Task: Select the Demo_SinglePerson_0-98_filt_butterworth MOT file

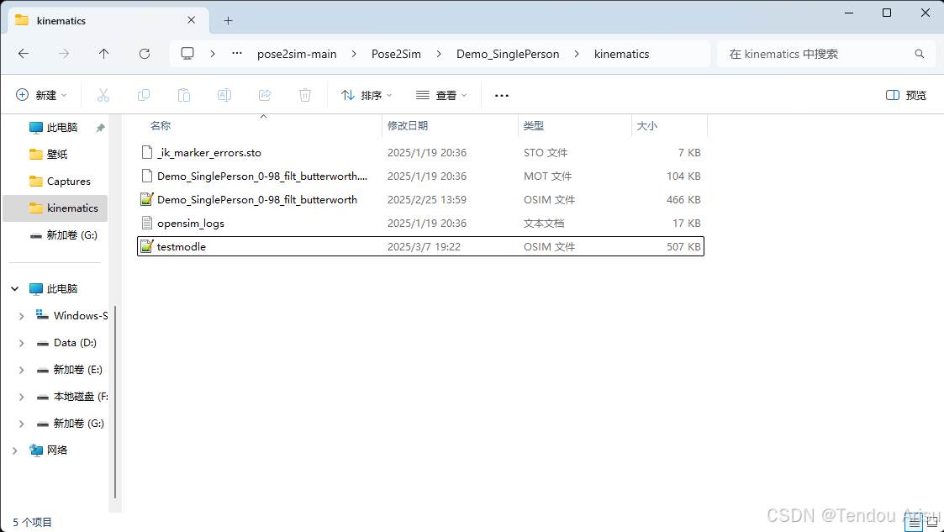Action: click(262, 176)
